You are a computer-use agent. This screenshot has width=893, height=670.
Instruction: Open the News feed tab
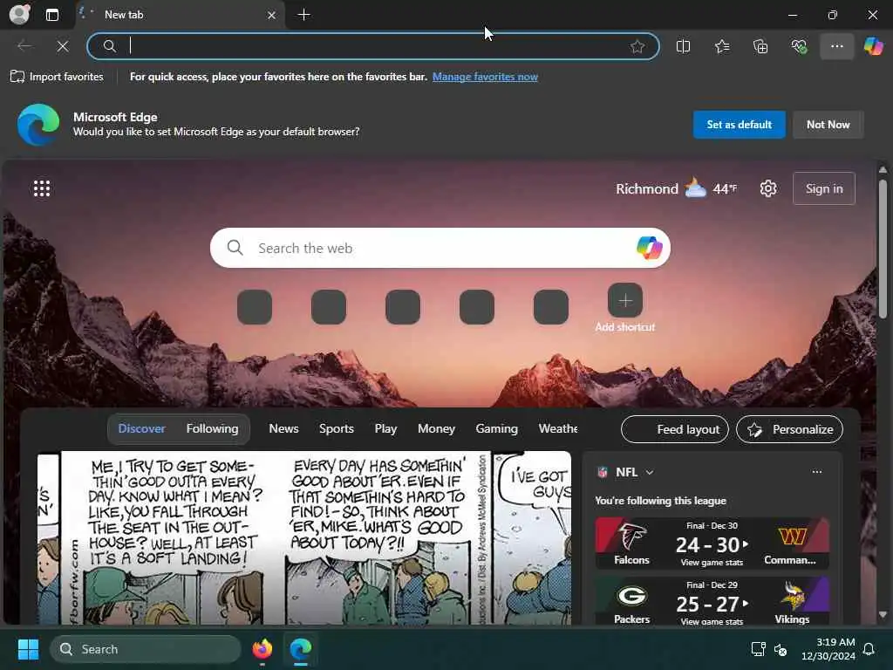(x=283, y=428)
